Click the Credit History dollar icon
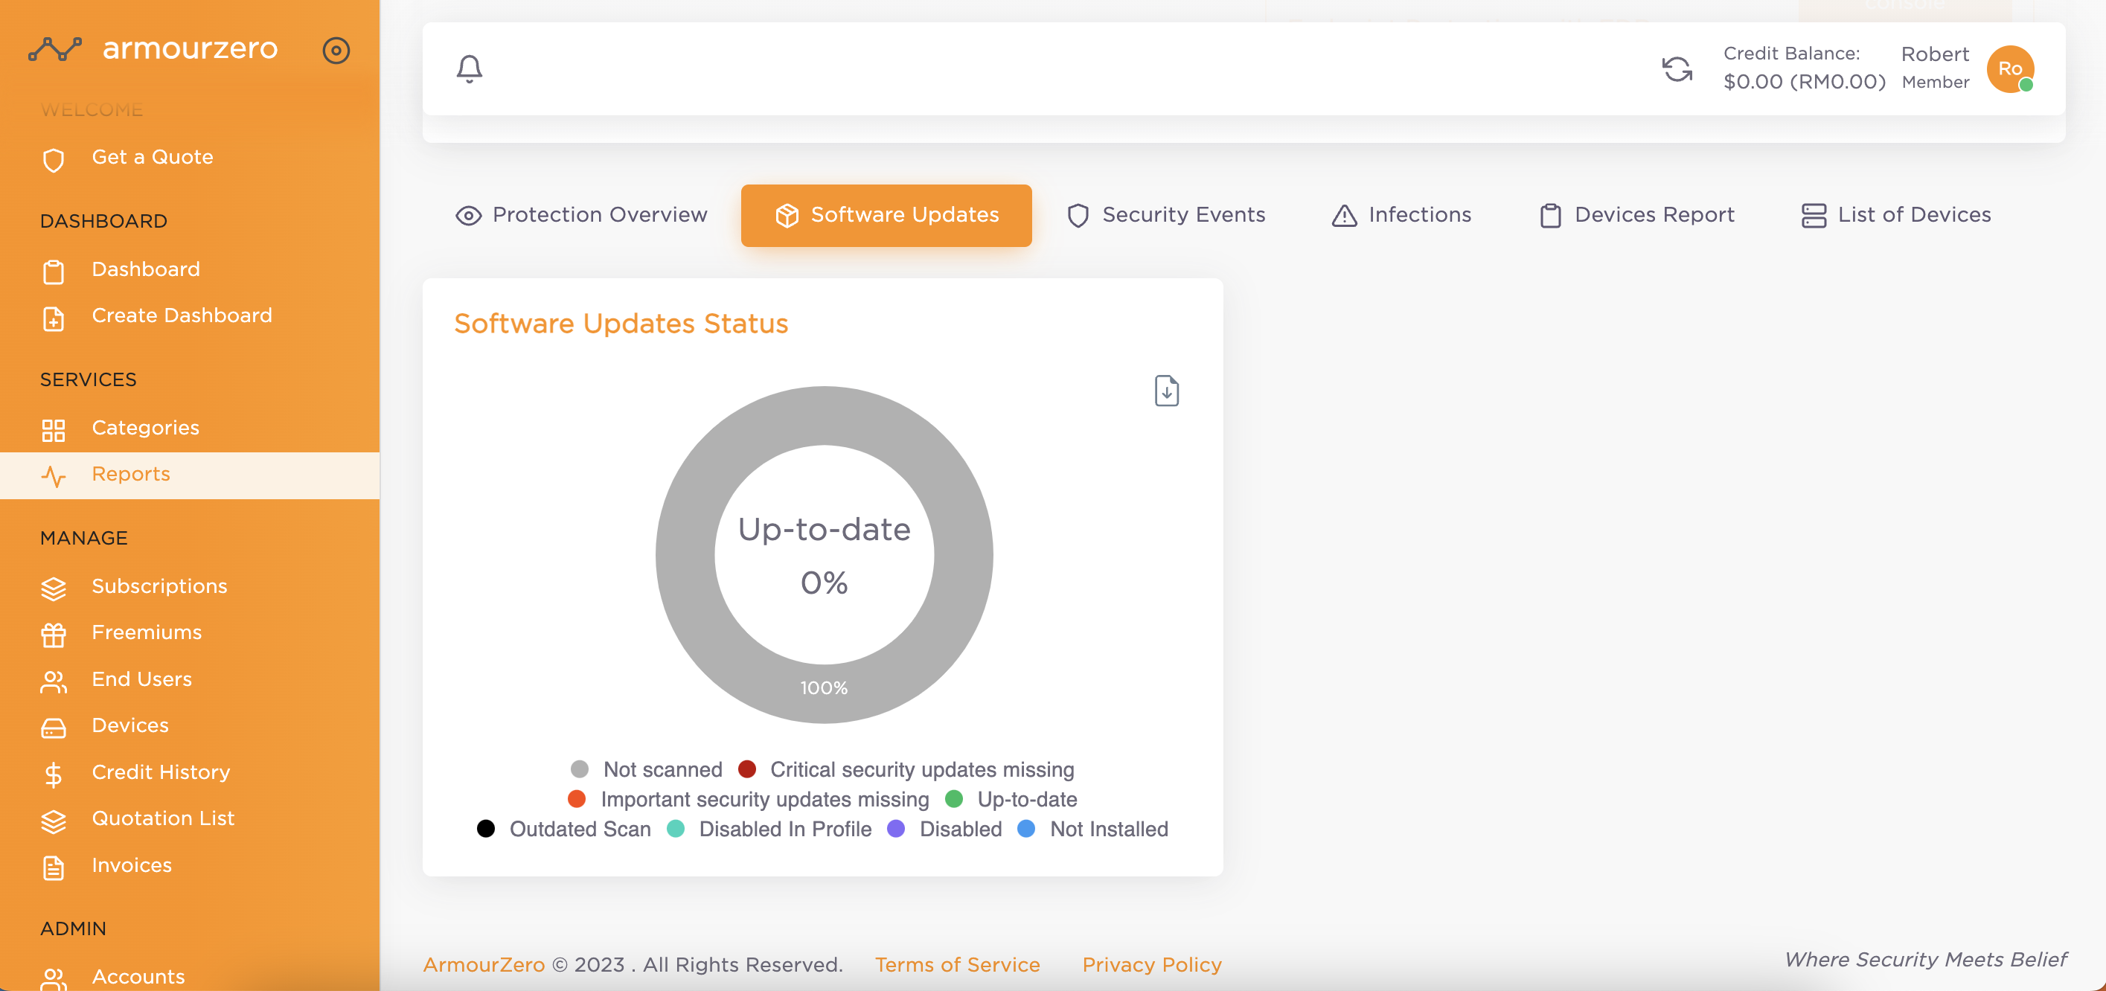Viewport: 2106px width, 991px height. (x=54, y=774)
